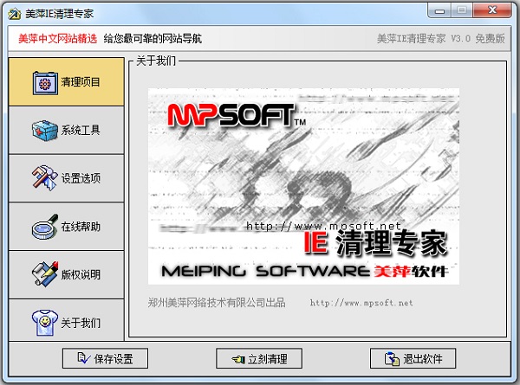Click the 保存设置 button
Viewport: 520px width, 385px height.
[105, 358]
